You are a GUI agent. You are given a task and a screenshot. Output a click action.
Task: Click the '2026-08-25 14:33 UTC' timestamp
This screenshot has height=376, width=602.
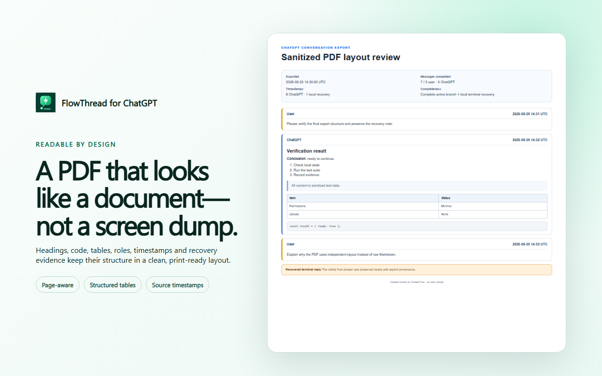[x=530, y=244]
